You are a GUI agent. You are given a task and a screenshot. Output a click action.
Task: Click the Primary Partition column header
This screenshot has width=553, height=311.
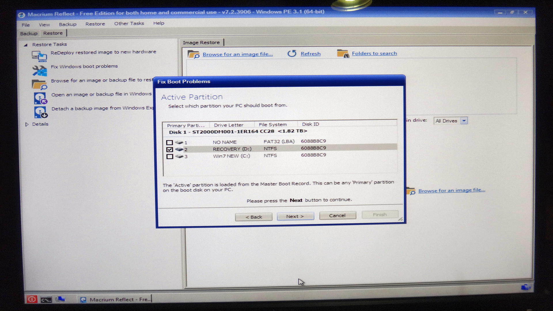point(186,125)
